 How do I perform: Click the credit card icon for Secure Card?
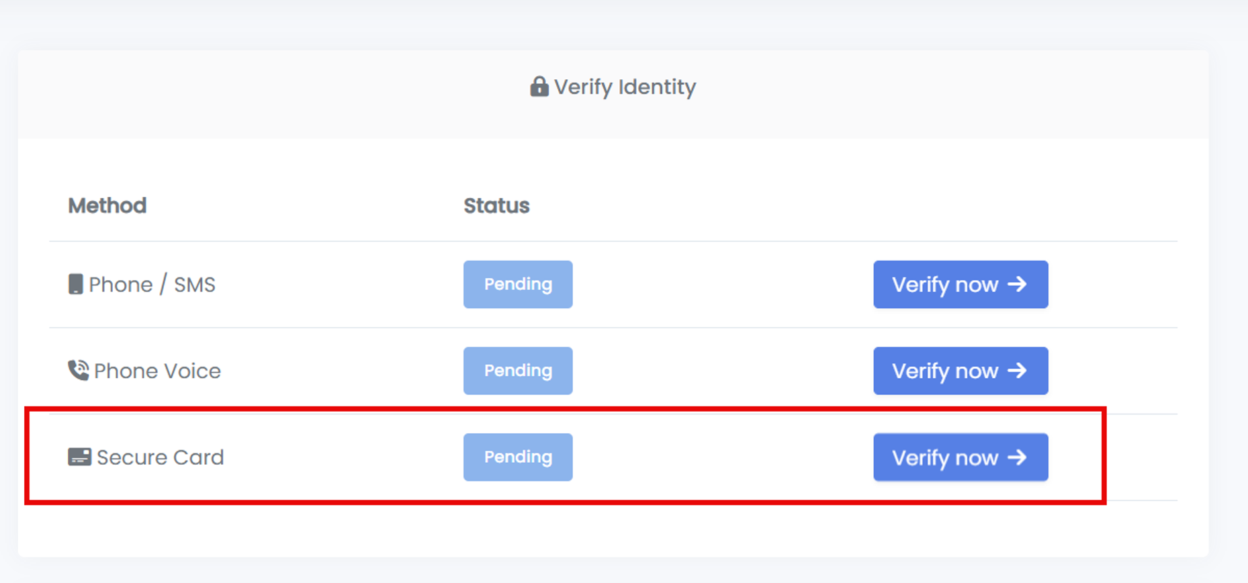tap(79, 457)
